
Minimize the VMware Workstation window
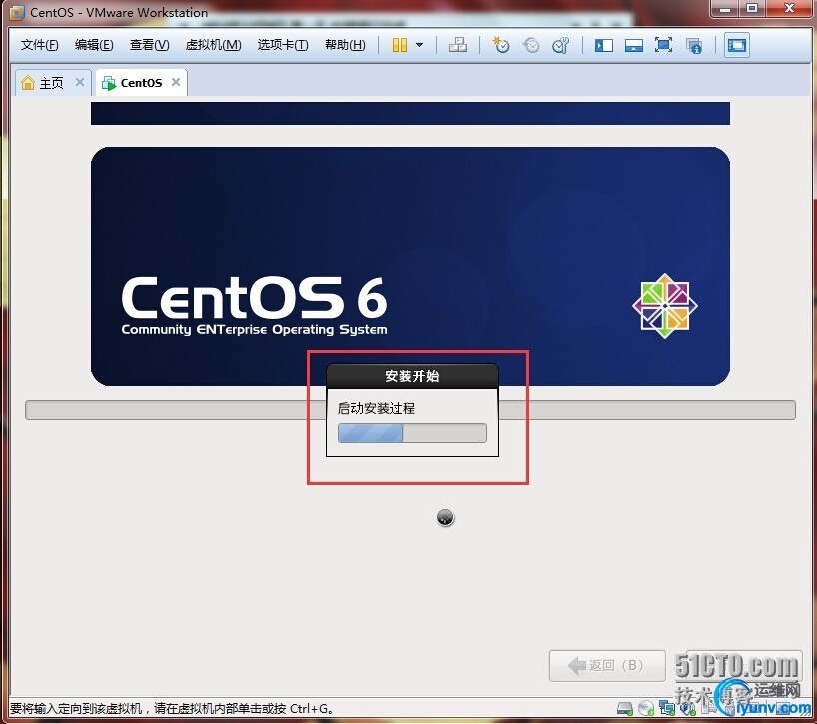point(725,8)
